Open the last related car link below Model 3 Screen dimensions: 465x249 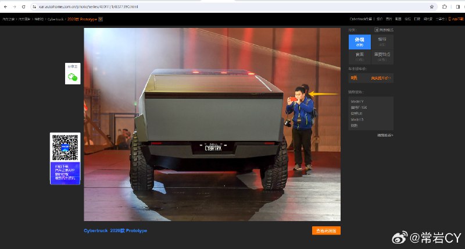[x=354, y=126]
